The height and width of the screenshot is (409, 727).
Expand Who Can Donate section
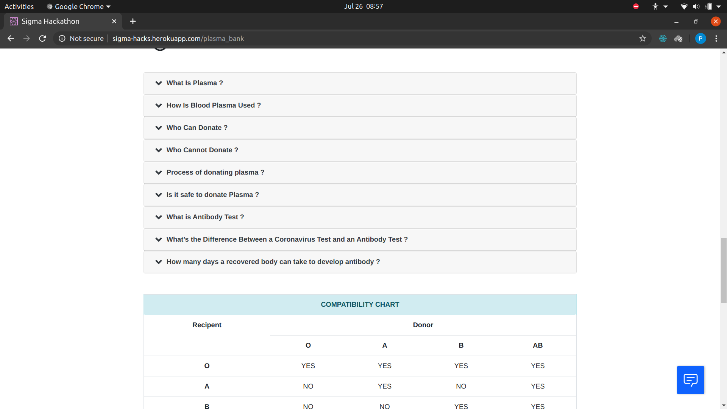[x=197, y=128]
